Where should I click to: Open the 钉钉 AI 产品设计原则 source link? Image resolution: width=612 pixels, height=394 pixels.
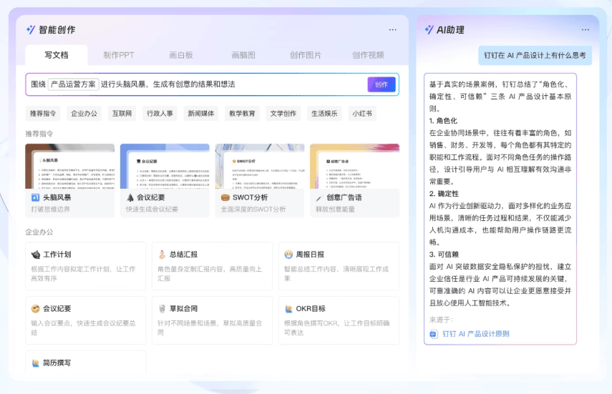(475, 334)
